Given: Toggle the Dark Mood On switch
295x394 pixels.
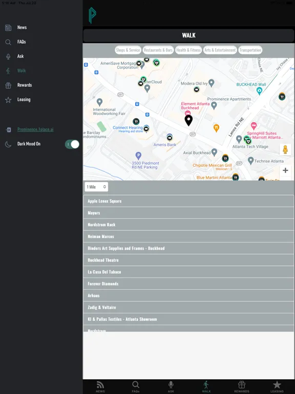Looking at the screenshot, I should pos(72,144).
